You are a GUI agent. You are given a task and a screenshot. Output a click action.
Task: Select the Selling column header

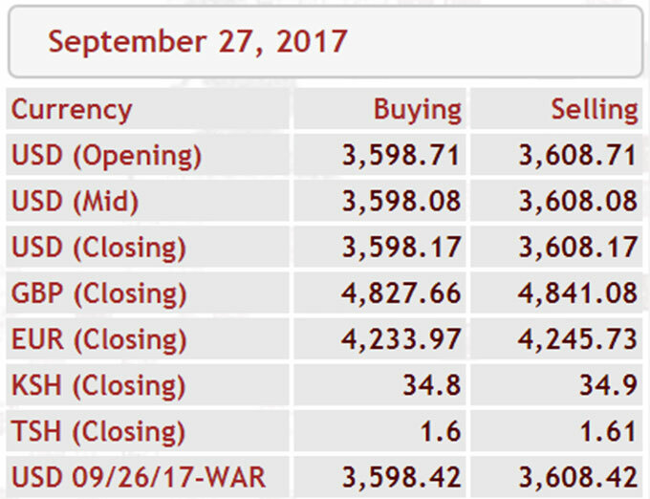coord(595,110)
